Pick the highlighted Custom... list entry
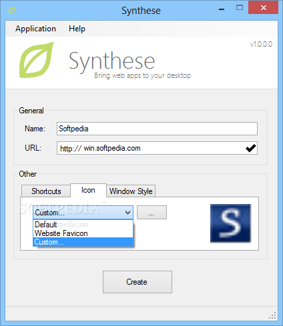This screenshot has width=283, height=326. 83,242
